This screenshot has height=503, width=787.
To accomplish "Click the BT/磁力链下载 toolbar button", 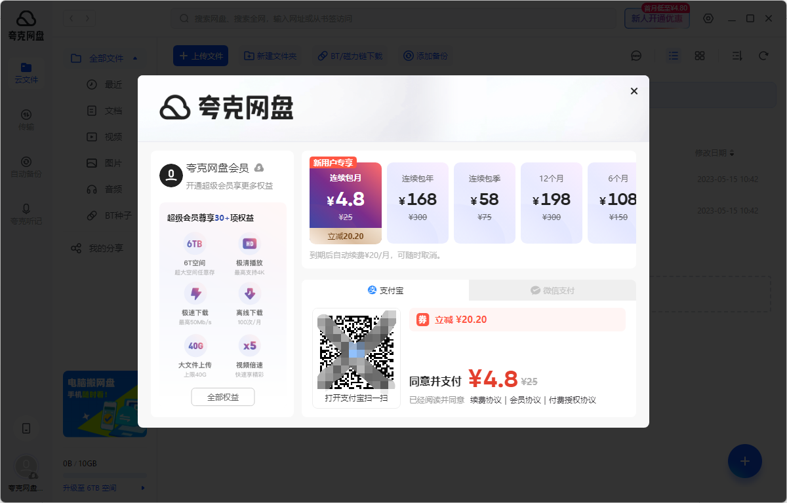I will tap(350, 56).
